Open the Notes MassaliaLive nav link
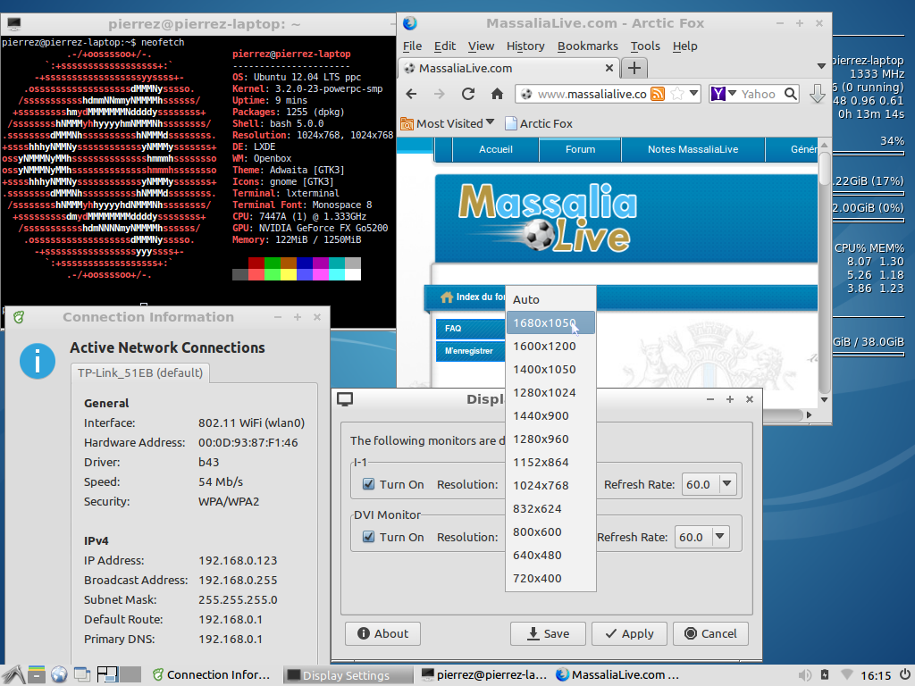 point(693,149)
